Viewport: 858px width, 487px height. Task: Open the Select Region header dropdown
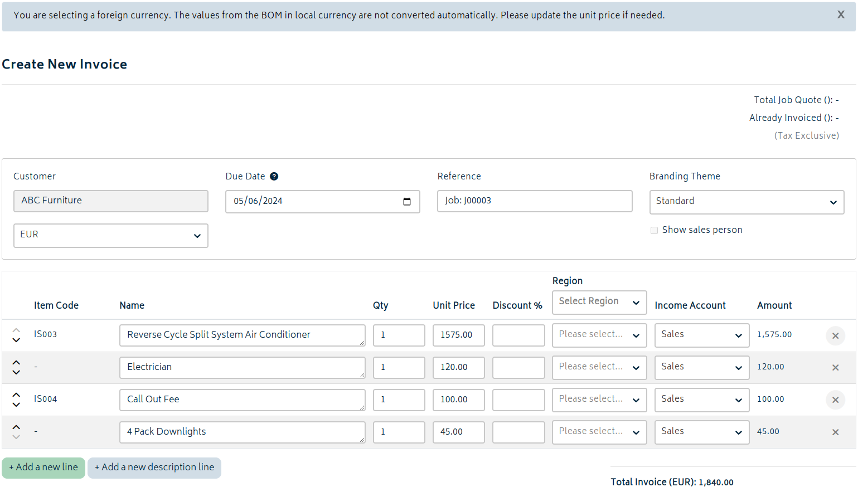point(599,303)
